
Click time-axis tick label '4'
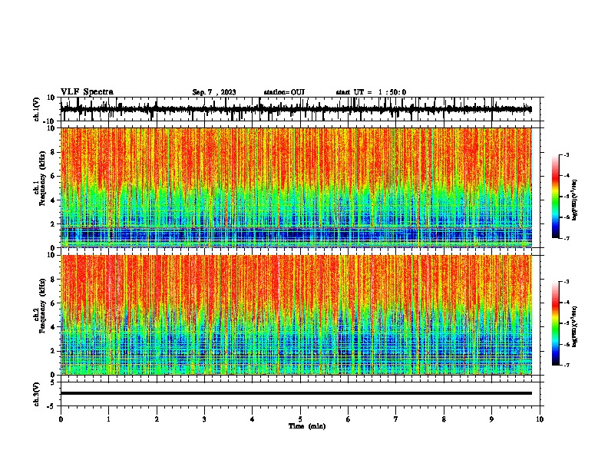[x=253, y=419]
